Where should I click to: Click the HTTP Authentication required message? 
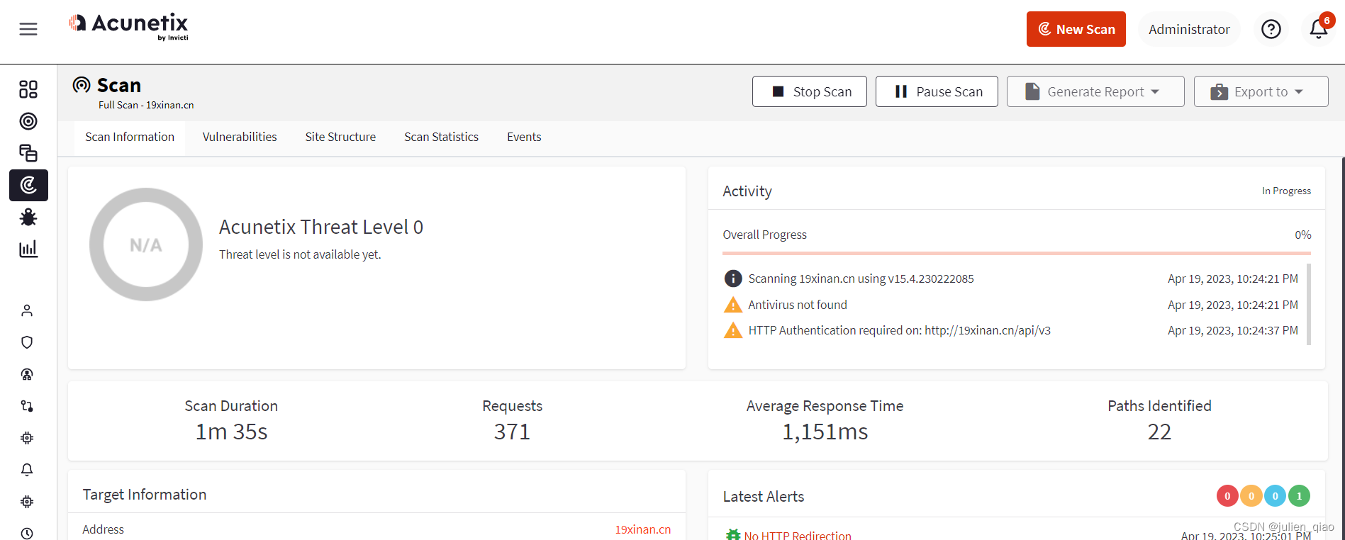pos(899,330)
